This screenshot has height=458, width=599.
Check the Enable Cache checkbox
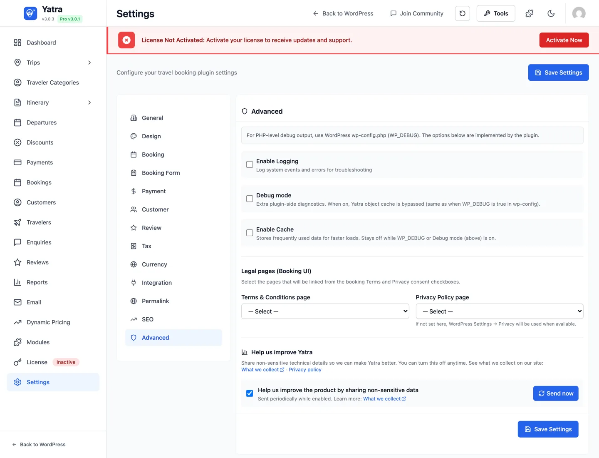point(250,233)
